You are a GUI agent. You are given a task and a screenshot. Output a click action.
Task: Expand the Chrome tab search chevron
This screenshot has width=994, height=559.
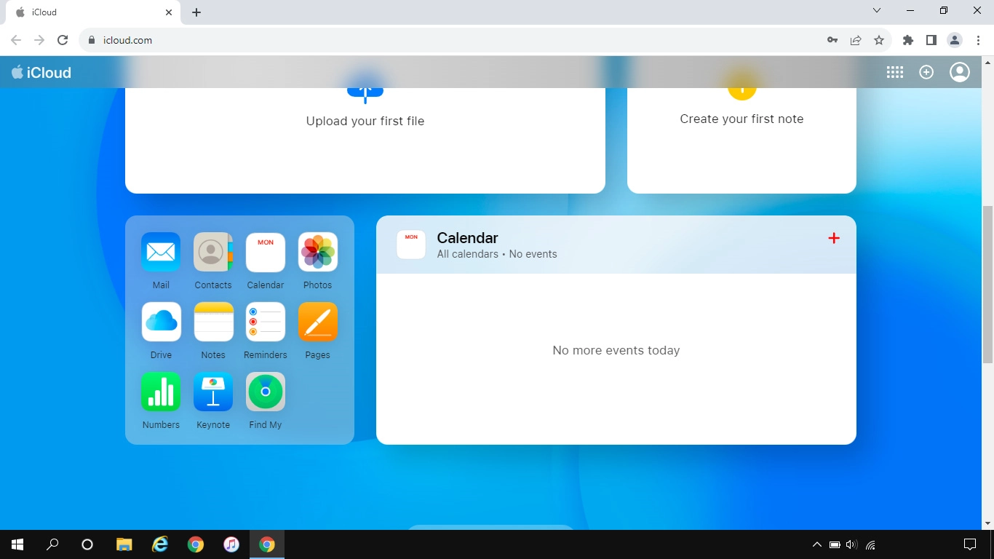[877, 11]
